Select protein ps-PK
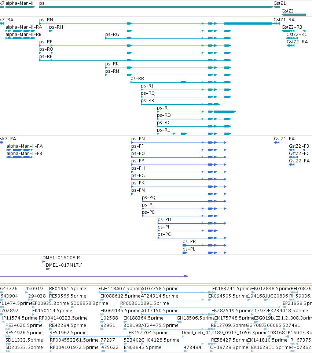 tap(138, 183)
